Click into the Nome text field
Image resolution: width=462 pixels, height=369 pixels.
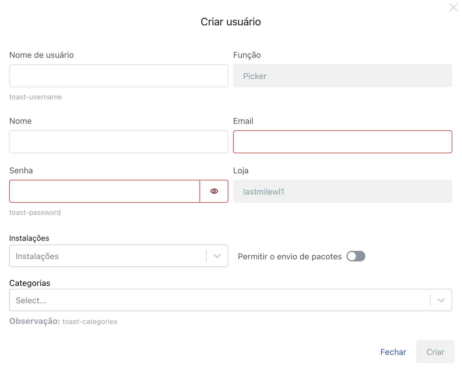pyautogui.click(x=118, y=142)
